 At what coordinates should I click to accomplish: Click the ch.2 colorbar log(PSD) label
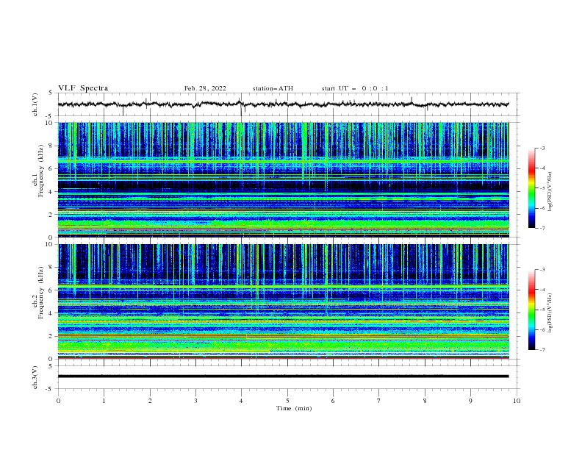pyautogui.click(x=550, y=313)
